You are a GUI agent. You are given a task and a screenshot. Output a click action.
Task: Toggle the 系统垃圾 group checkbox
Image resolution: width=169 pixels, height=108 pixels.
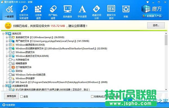(x=6, y=33)
